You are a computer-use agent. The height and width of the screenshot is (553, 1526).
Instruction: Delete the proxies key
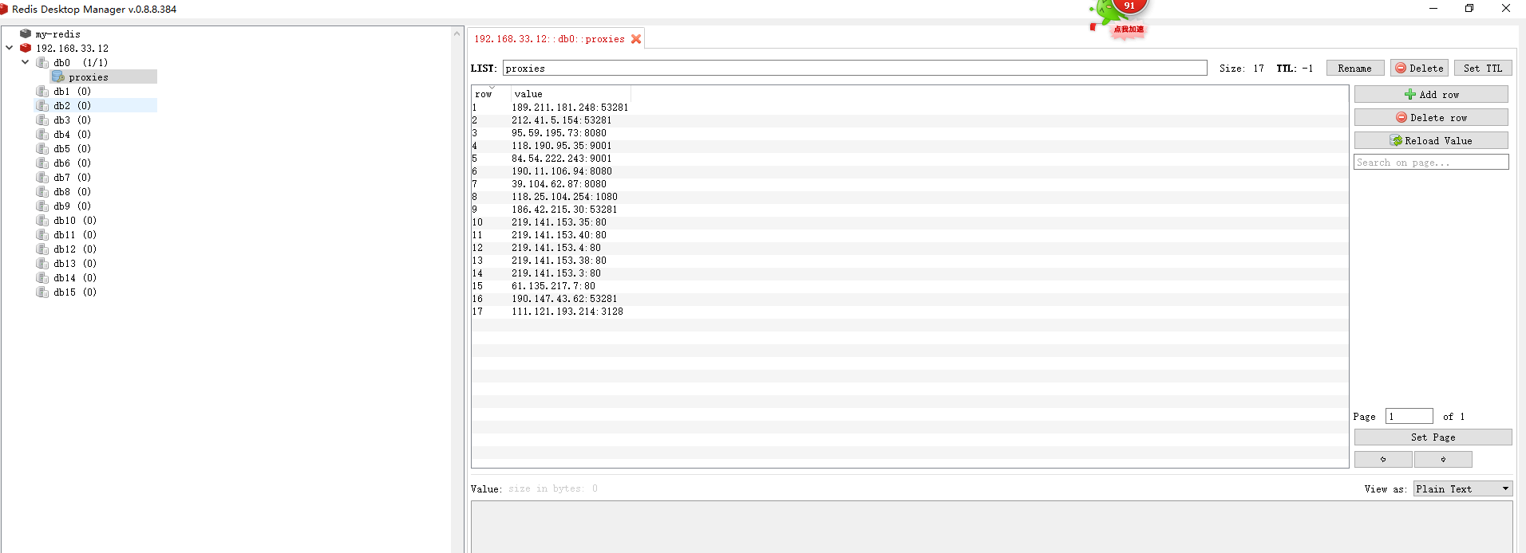[x=1419, y=68]
